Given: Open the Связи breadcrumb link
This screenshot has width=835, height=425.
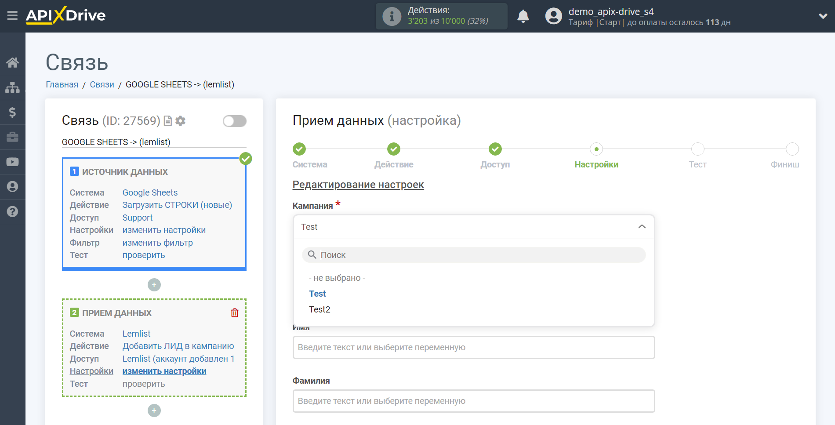Looking at the screenshot, I should [102, 84].
